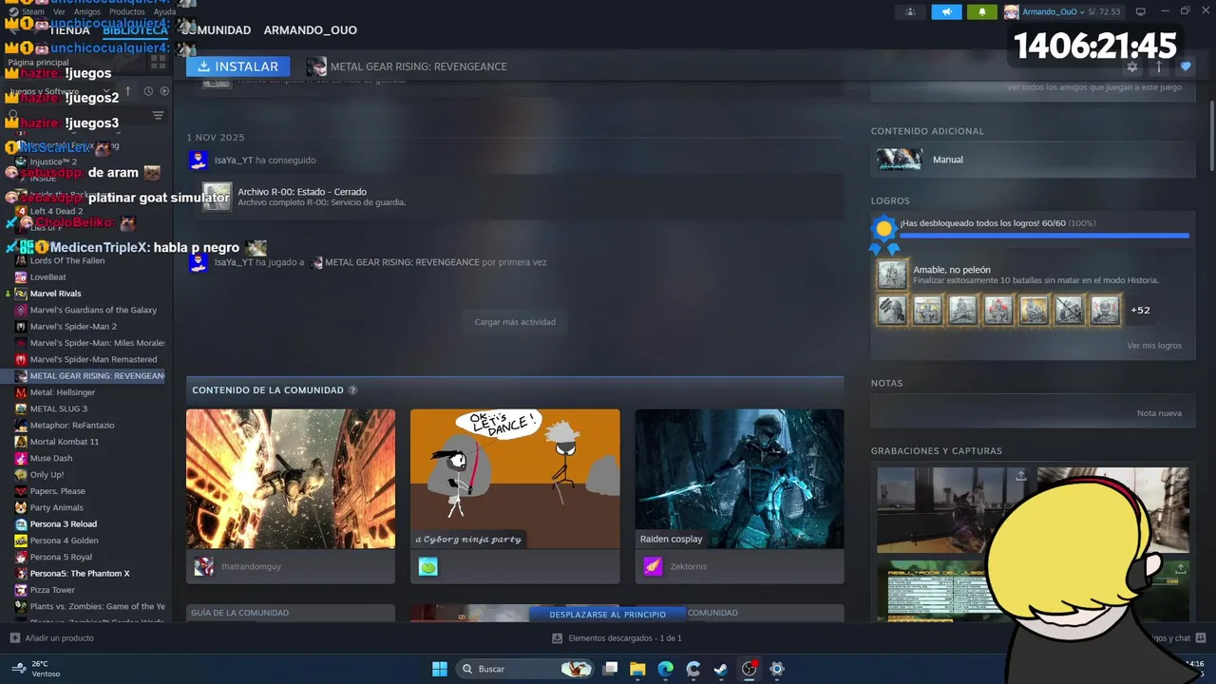1216x684 pixels.
Task: Click the wallet balance S/. 72.53
Action: 1105,11
